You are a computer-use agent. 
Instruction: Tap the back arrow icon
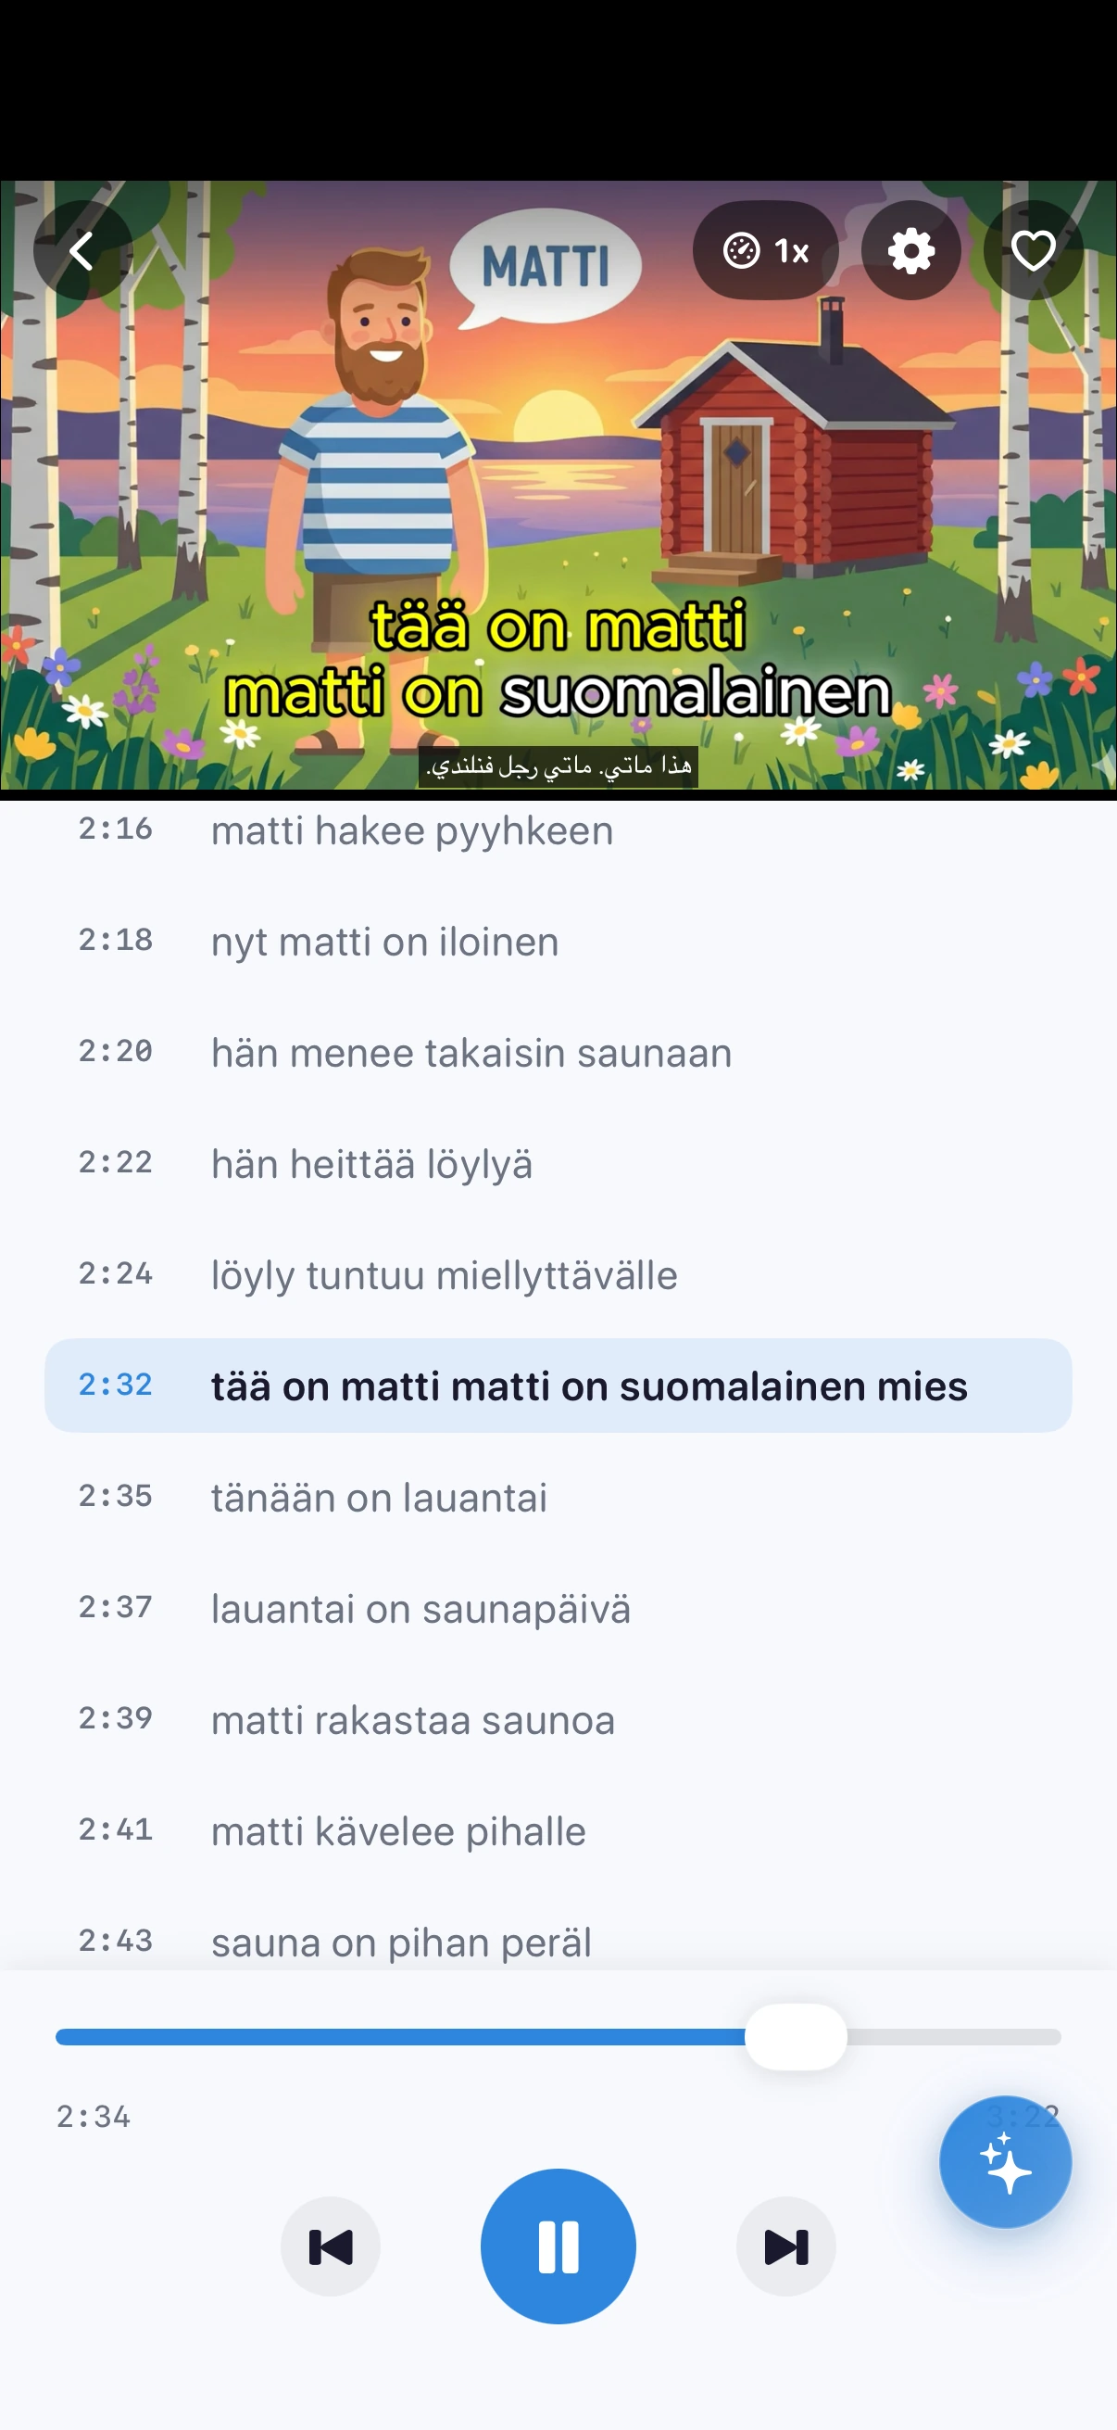[x=83, y=251]
